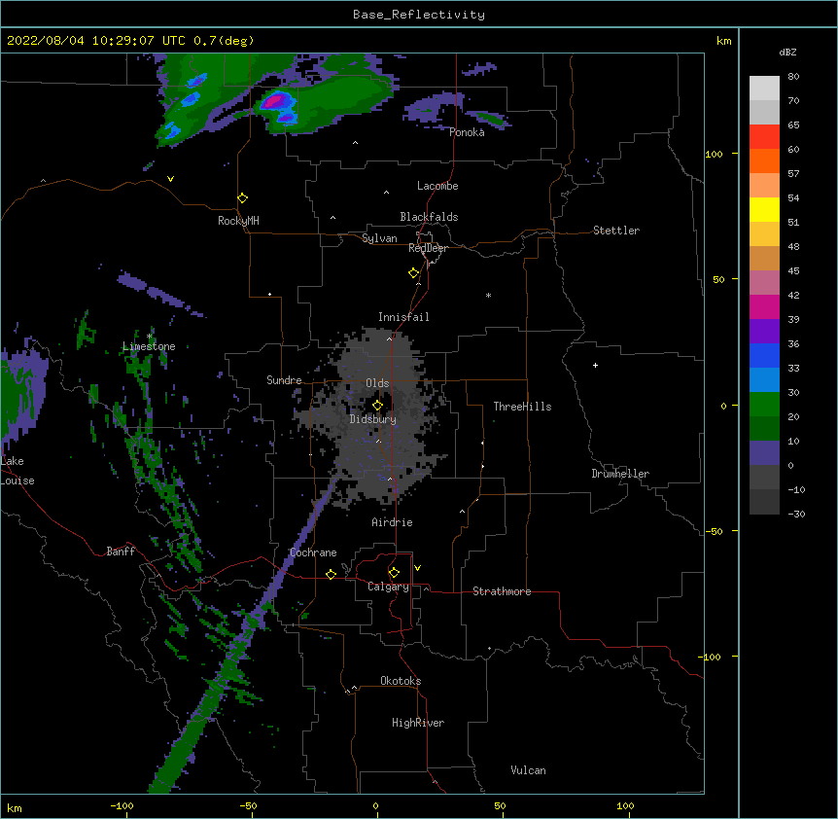Click the -100 tick on the horizontal km axis

tap(122, 805)
